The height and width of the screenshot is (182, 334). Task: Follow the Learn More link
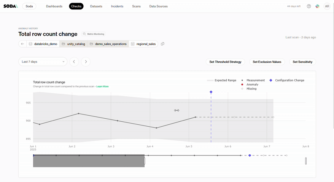(x=102, y=86)
